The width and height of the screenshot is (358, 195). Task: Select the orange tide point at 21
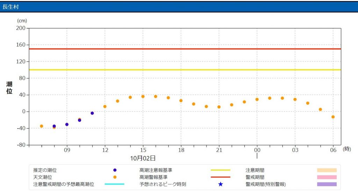(219, 107)
